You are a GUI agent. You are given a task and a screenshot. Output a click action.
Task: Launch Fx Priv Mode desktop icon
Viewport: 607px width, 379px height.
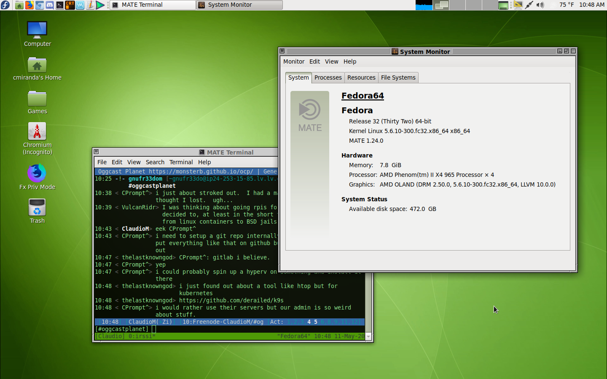37,177
